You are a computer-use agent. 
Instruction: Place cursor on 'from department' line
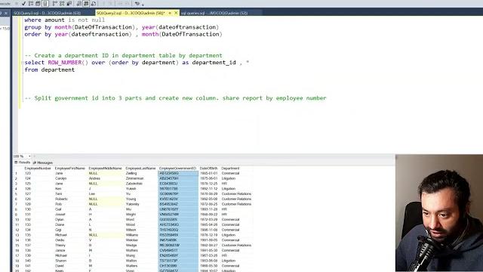click(x=49, y=70)
